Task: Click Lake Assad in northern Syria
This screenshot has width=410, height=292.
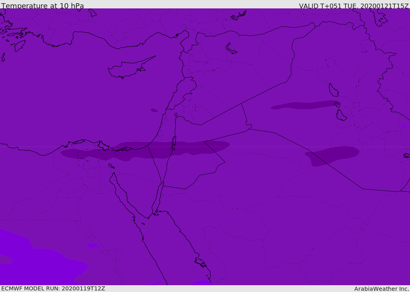Action: pos(231,49)
